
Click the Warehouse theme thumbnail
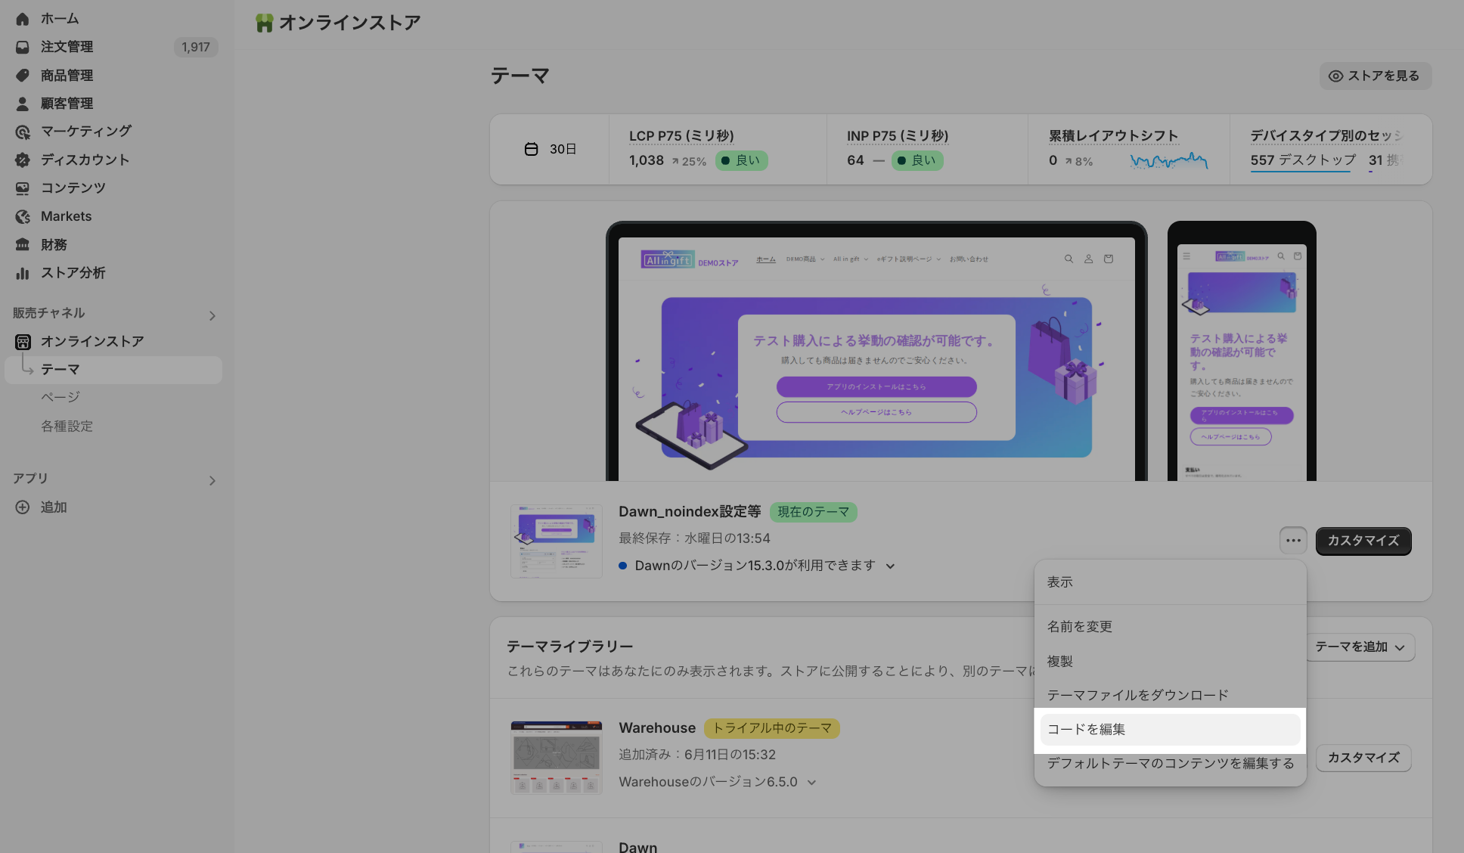tap(557, 757)
